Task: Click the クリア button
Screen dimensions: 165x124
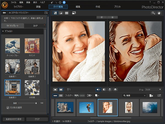Action: tap(37, 119)
